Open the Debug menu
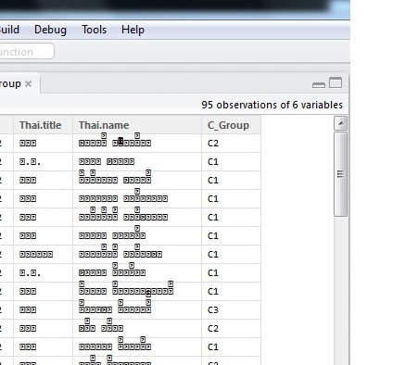The image size is (418, 365). tap(50, 30)
